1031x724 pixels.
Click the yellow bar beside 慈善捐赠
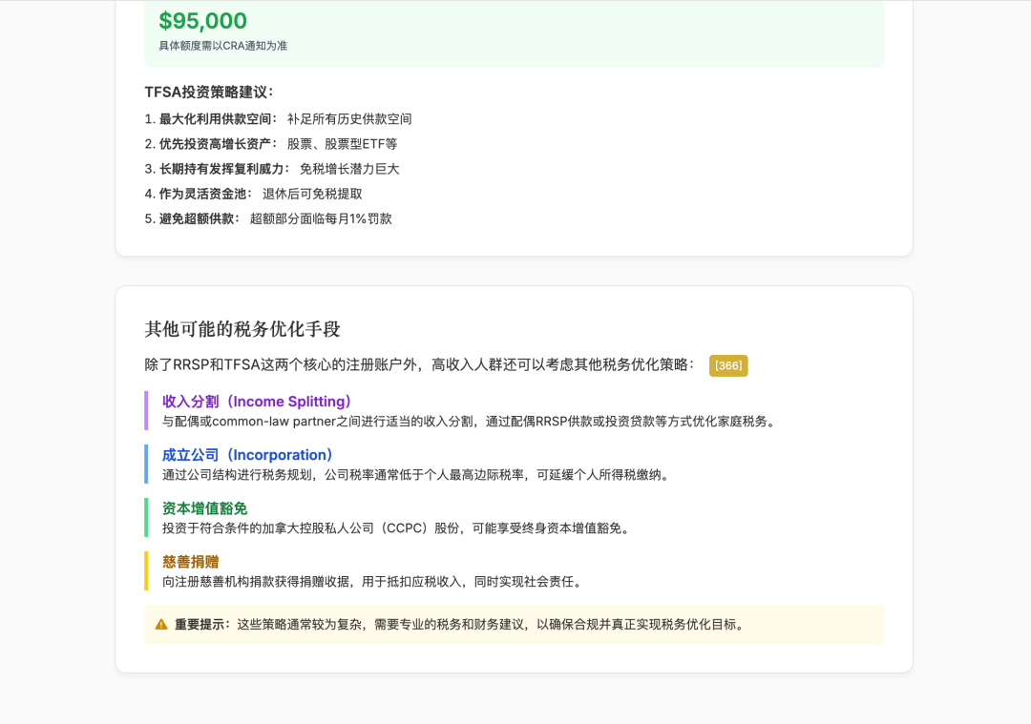(146, 570)
